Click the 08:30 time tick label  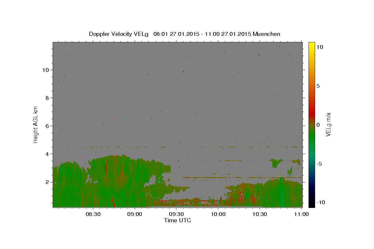point(93,214)
